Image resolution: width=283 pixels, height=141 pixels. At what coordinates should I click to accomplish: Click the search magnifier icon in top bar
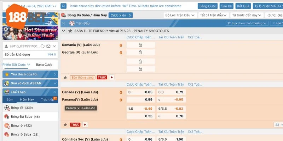63,6
